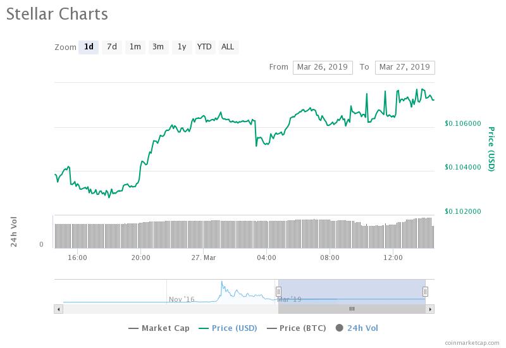This screenshot has height=348, width=506.
Task: Click the Price (USD) axis title
Action: 491,149
